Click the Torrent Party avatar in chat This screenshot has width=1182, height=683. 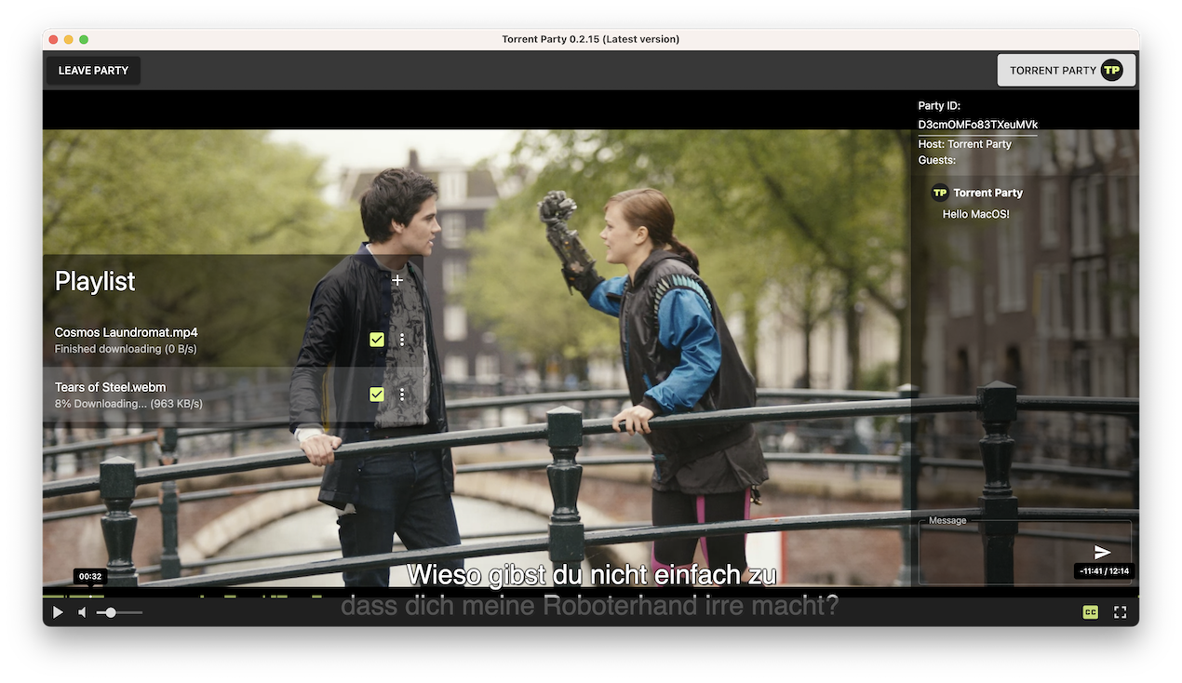pyautogui.click(x=940, y=193)
